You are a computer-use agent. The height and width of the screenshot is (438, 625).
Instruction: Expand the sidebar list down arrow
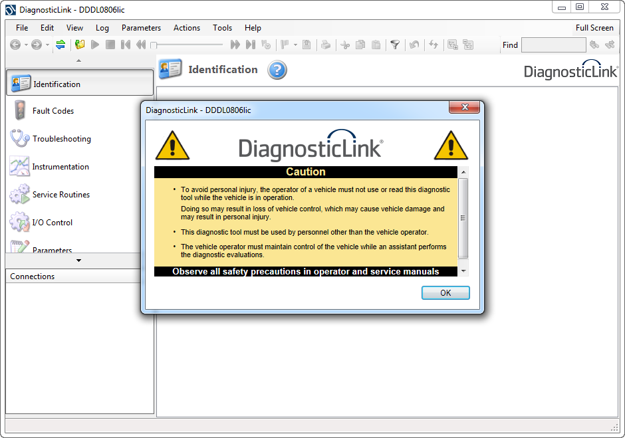click(79, 261)
